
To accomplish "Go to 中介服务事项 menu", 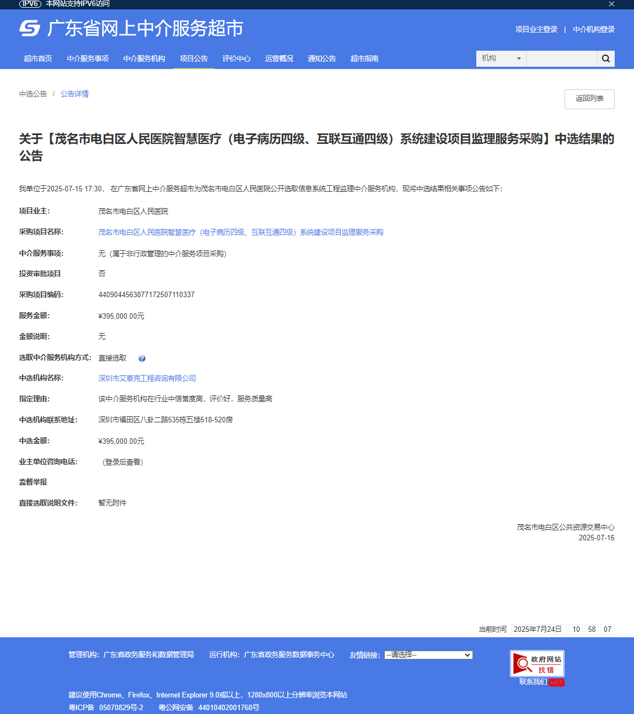I will [x=88, y=58].
